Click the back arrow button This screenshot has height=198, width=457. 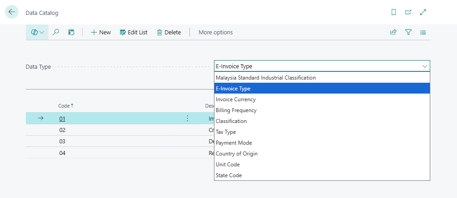point(12,12)
